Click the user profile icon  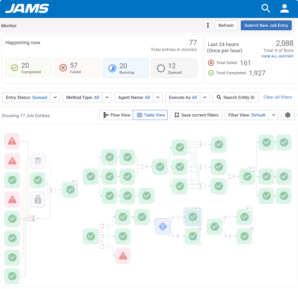click(284, 8)
